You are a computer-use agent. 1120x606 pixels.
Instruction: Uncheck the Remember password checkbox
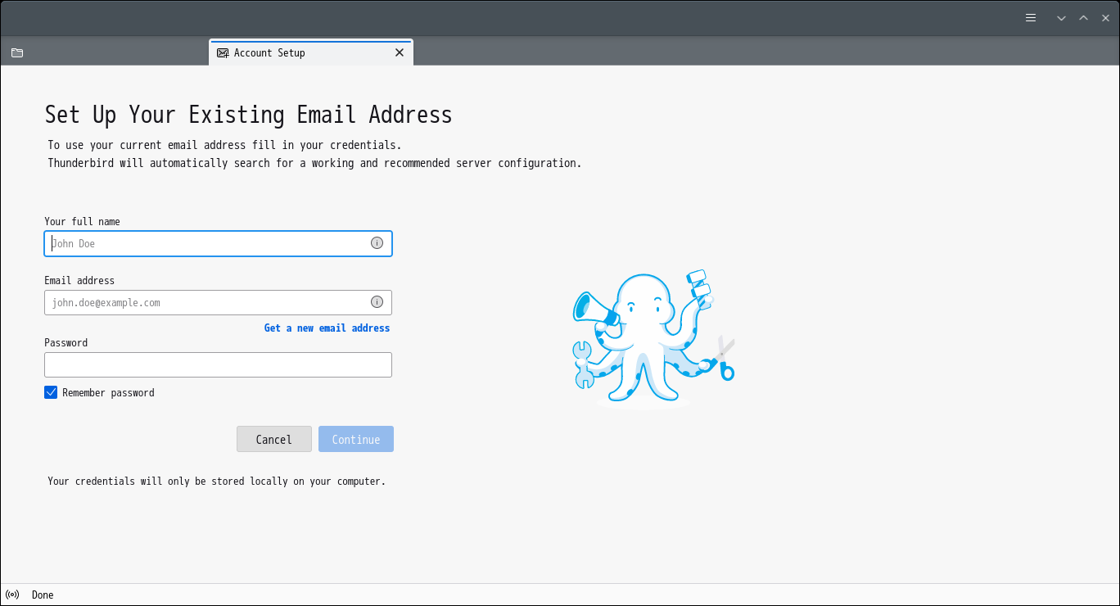(51, 392)
